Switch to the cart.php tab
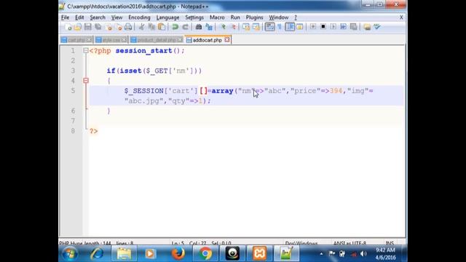This screenshot has width=466, height=262. point(76,40)
